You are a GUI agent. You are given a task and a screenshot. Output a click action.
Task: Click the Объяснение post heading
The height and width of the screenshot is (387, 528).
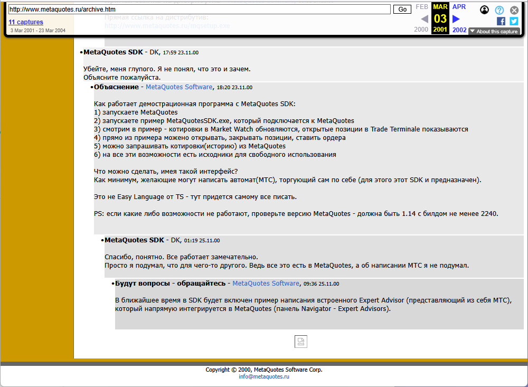click(116, 87)
